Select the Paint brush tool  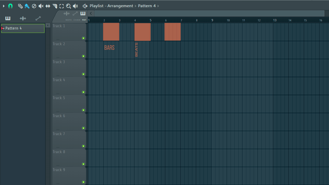click(27, 6)
